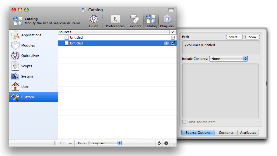
Task: Select System in the sidebar
Action: click(33, 76)
